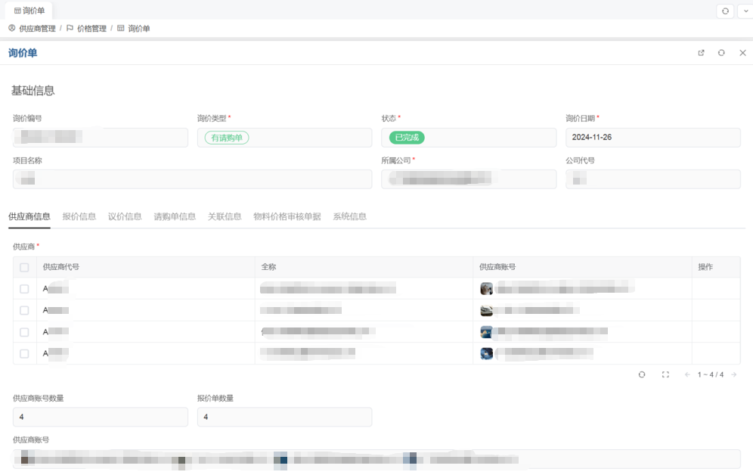Switch to the 报价信息 tab
The height and width of the screenshot is (475, 753).
(x=79, y=216)
